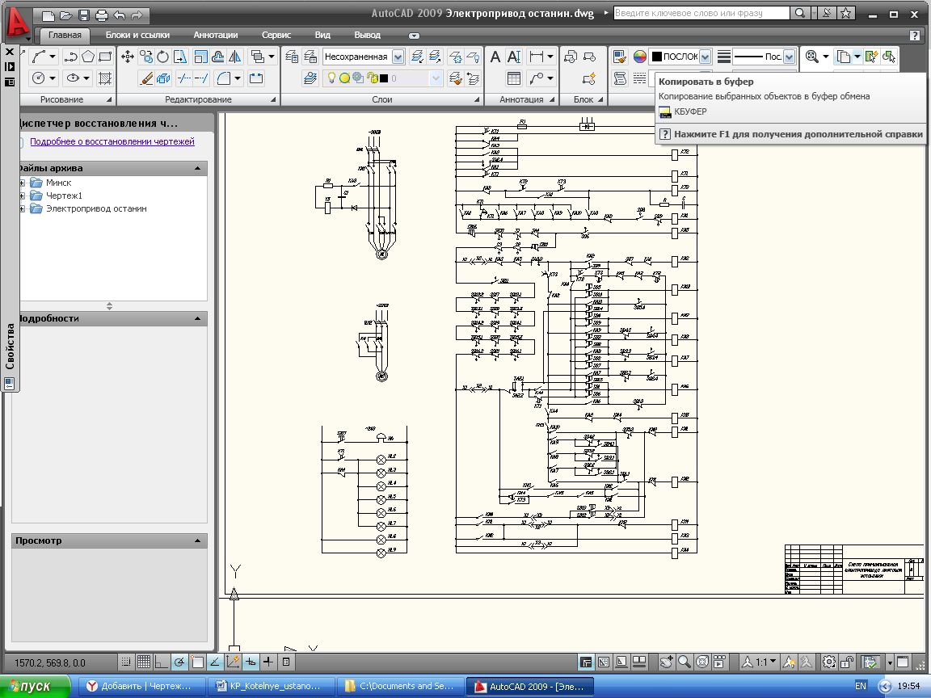Click the Multiline Text tool
931x698 pixels.
495,57
